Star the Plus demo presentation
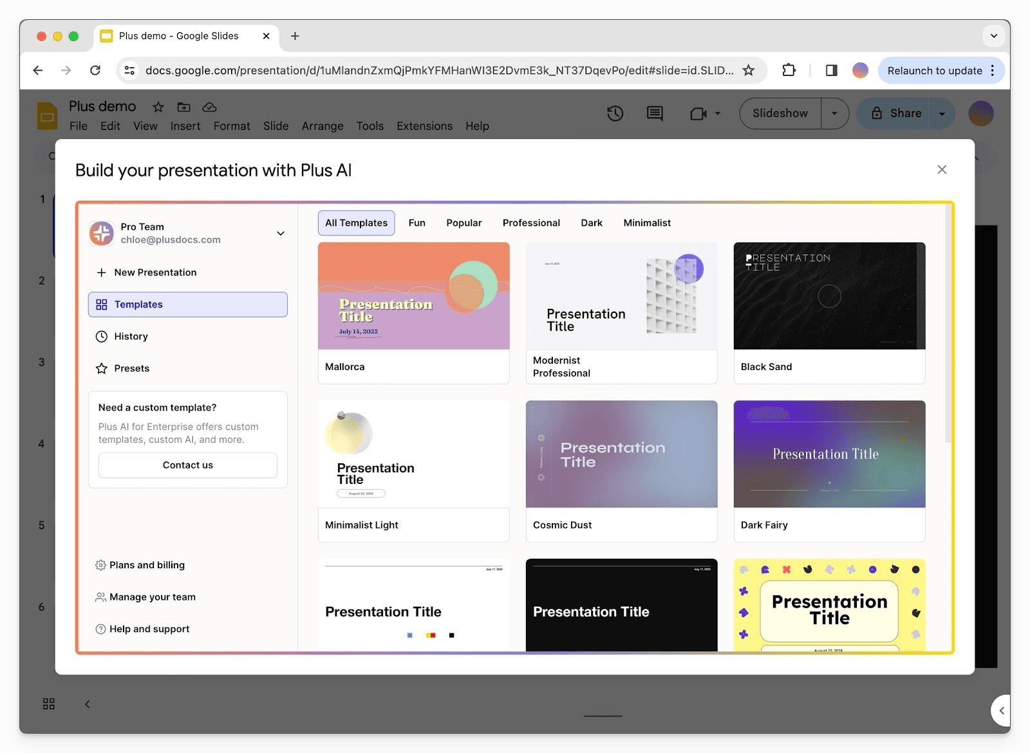The width and height of the screenshot is (1030, 753). 158,107
